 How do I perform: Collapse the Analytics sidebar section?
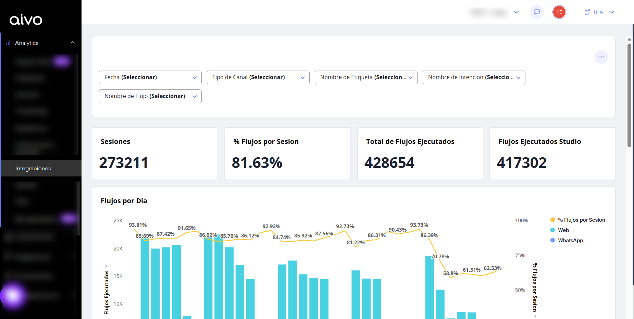tap(73, 42)
